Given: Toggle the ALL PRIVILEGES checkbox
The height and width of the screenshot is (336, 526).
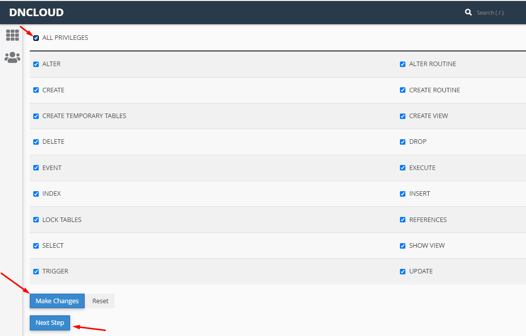Looking at the screenshot, I should tap(36, 38).
